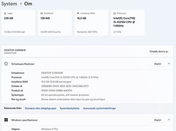This screenshot has width=176, height=131.
Task: Open the Lager 238 GB card
Action: tap(18, 23)
